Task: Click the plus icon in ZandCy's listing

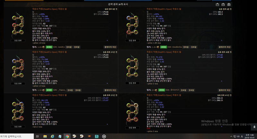Action: [x=107, y=40]
